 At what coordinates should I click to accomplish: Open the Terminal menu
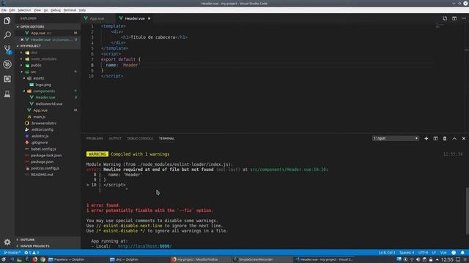(x=70, y=10)
